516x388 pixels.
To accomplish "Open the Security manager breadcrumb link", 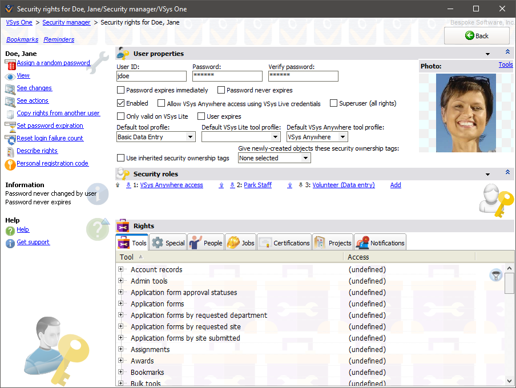I will [x=66, y=22].
